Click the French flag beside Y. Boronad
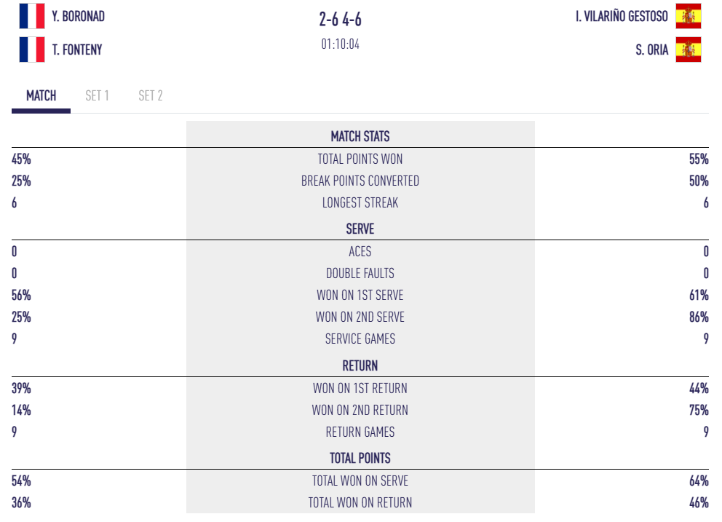This screenshot has height=522, width=722. coord(32,16)
